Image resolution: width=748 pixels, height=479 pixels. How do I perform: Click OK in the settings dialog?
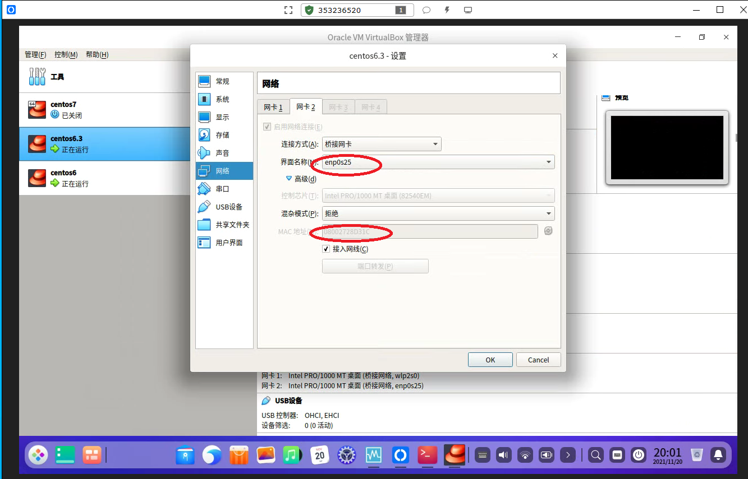(x=490, y=360)
